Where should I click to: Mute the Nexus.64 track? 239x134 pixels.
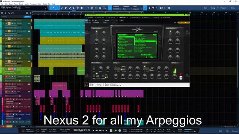[x=6, y=69]
